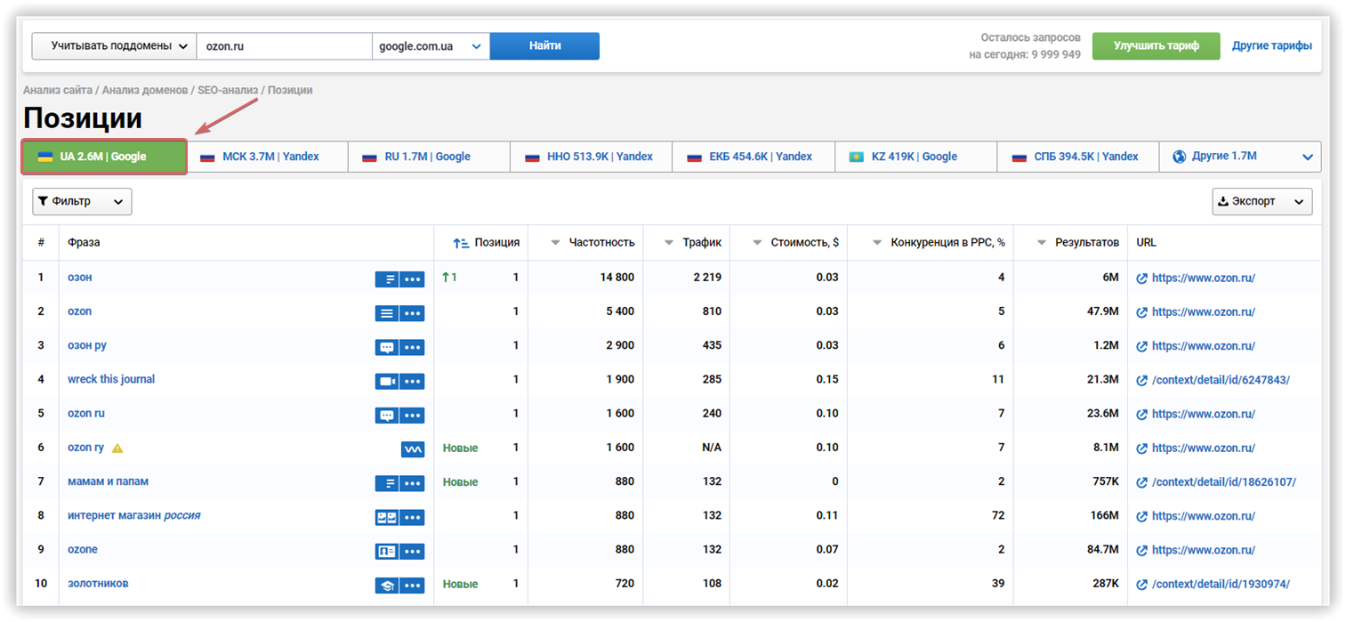Open Анализ сайта breadcrumb link
Viewport: 1346px width, 622px height.
[x=58, y=91]
